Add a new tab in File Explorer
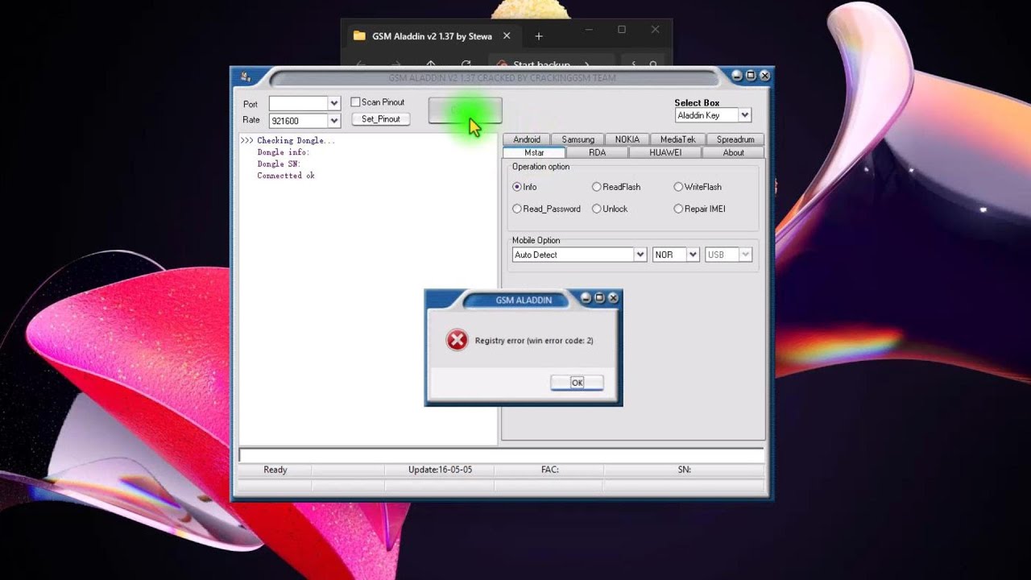Screen dimensions: 1031x580 click(x=539, y=36)
